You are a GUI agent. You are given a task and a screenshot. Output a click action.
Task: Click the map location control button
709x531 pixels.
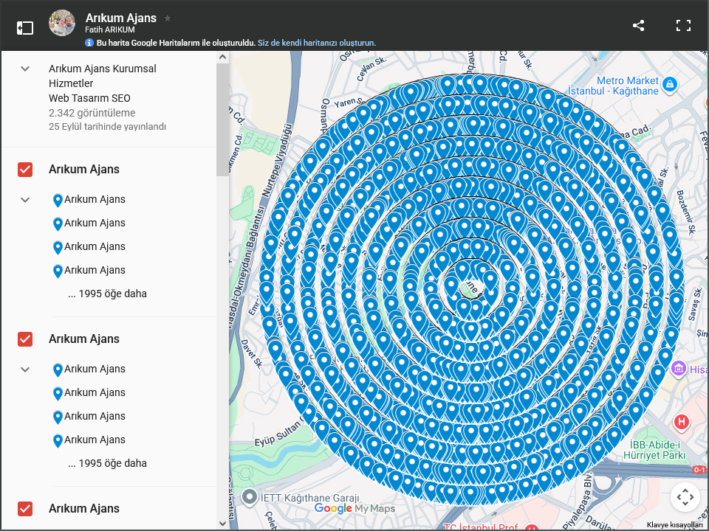(x=685, y=497)
